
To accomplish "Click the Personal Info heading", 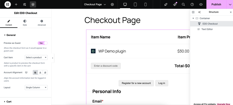I will (x=107, y=91).
